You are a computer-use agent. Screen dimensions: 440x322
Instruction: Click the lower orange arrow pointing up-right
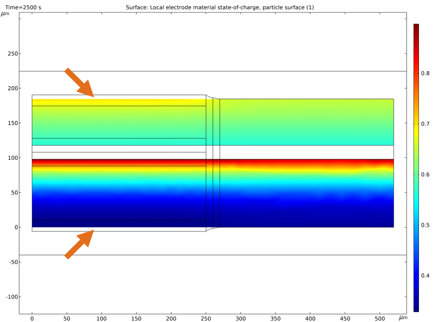click(x=79, y=244)
